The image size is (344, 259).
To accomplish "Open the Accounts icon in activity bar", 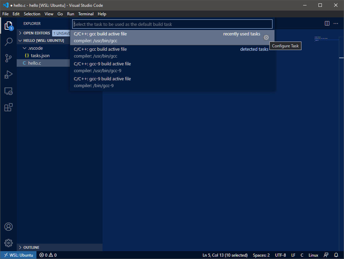I will click(8, 227).
